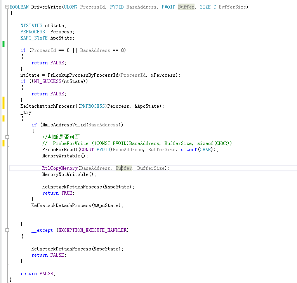This screenshot has width=297, height=283.
Task: Click the &Perocess argument
Action: pyautogui.click(x=163, y=75)
